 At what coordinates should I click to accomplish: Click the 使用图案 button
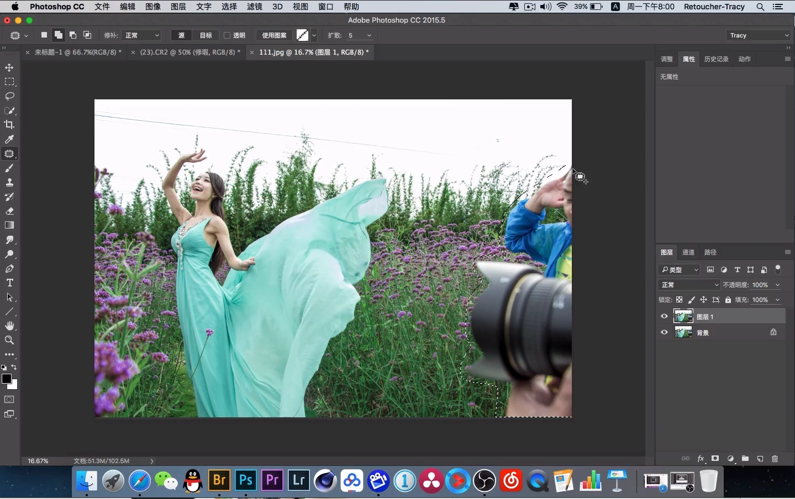click(274, 35)
